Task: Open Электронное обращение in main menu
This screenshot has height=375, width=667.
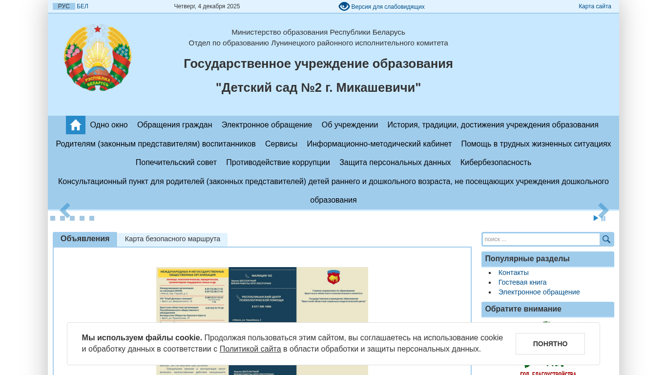Action: 267,125
